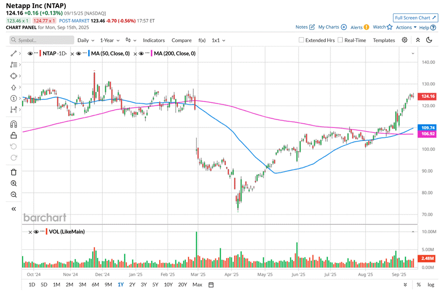
Task: Open Full Screen Chart
Action: [x=415, y=18]
